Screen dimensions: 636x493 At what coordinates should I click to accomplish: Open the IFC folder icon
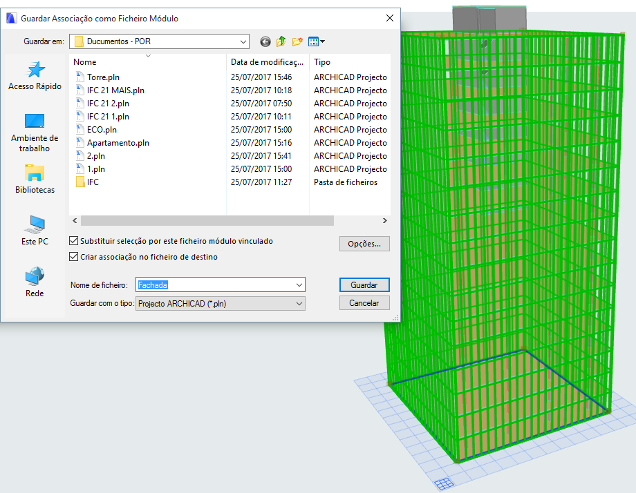coord(80,182)
